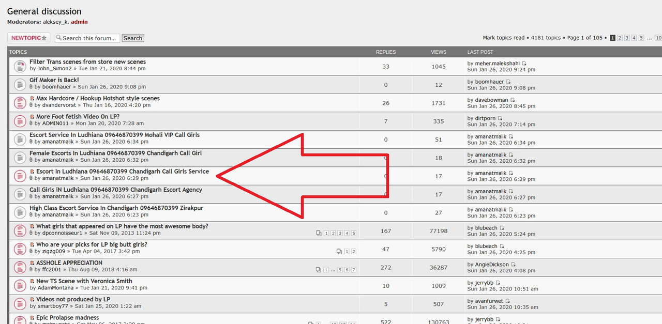This screenshot has width=662, height=324.
Task: Open smartboy77's author profile
Action: tap(53, 306)
